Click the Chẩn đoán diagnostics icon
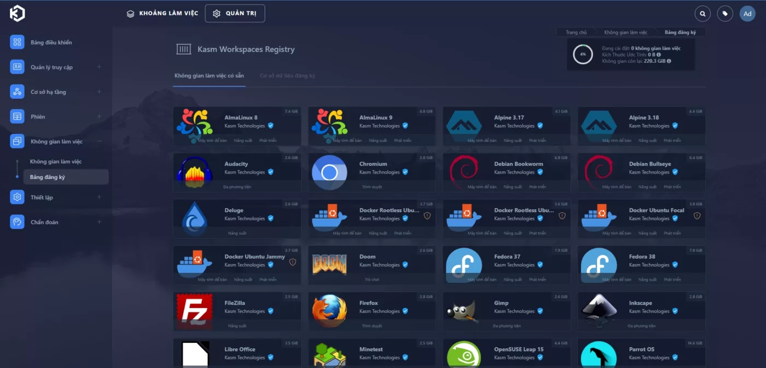 tap(17, 222)
